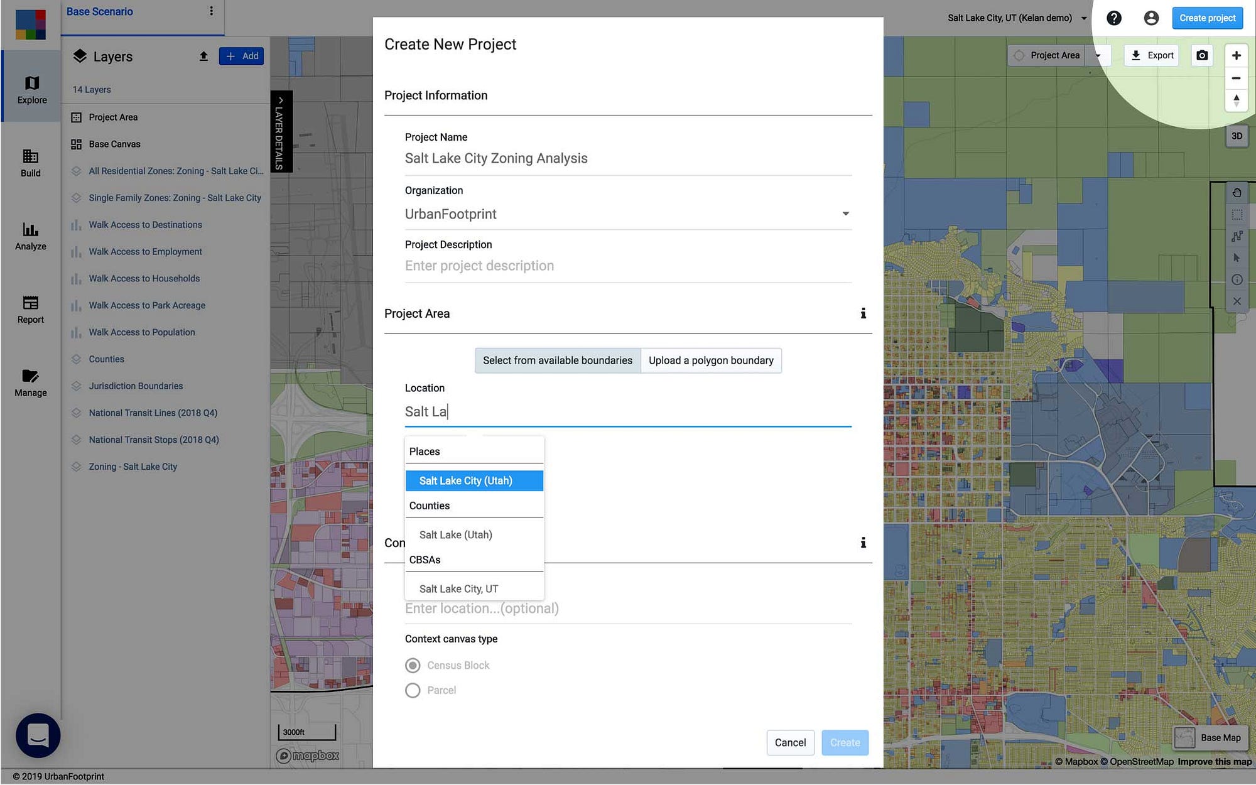Image resolution: width=1256 pixels, height=785 pixels.
Task: Click the layer upload icon in Layers panel
Action: click(203, 56)
